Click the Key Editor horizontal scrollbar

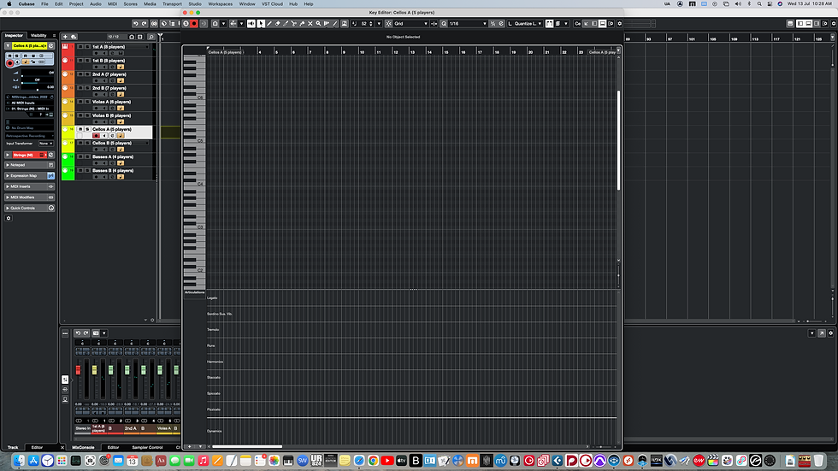(x=247, y=446)
